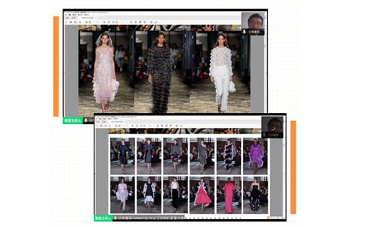Click runway photo of model in white ruffled outfit
Screen dimensions: 365x227
221,72
